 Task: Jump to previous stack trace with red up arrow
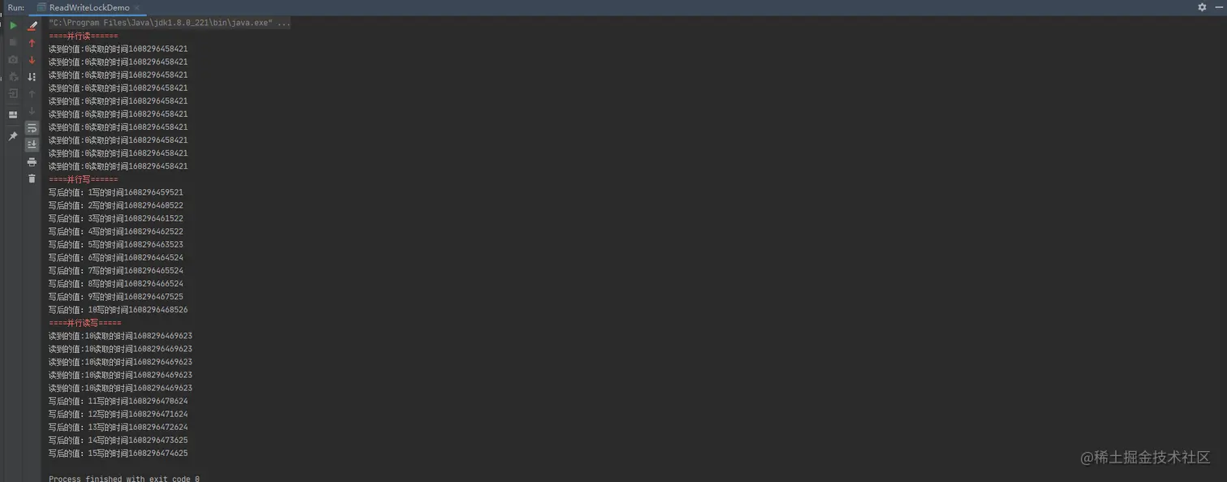point(32,42)
